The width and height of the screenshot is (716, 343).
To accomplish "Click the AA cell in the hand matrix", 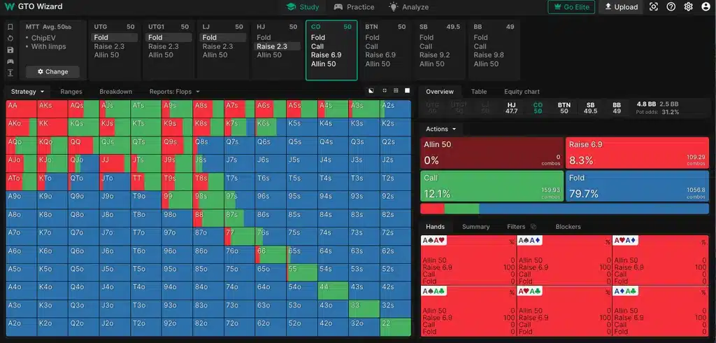I will (22, 108).
